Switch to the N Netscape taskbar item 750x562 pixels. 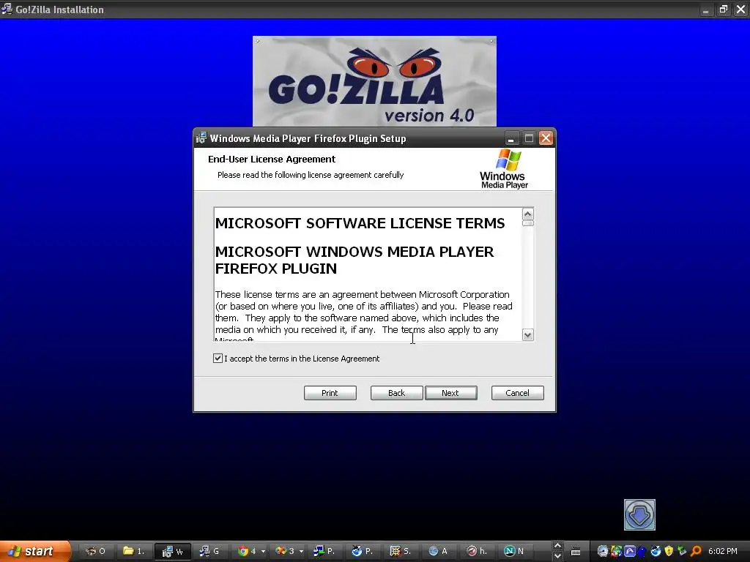click(x=515, y=551)
